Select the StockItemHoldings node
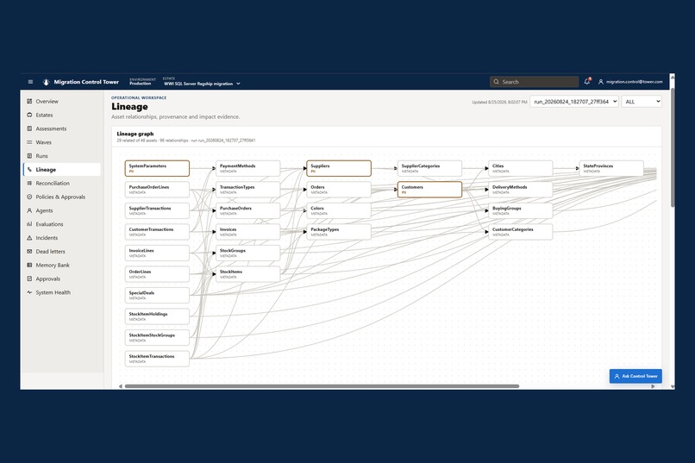This screenshot has width=695, height=463. (157, 316)
